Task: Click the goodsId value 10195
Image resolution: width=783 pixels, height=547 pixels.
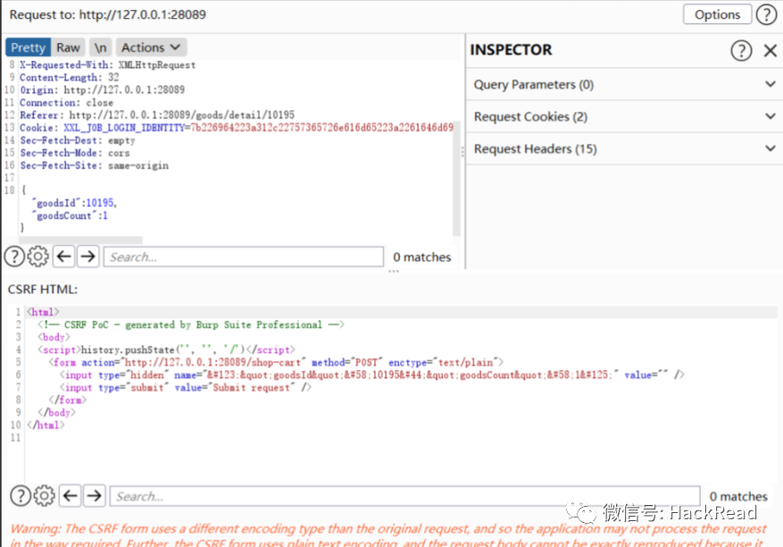Action: [99, 203]
